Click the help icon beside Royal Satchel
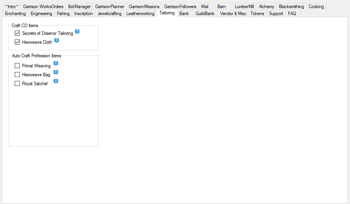350x204 pixels. pyautogui.click(x=56, y=81)
